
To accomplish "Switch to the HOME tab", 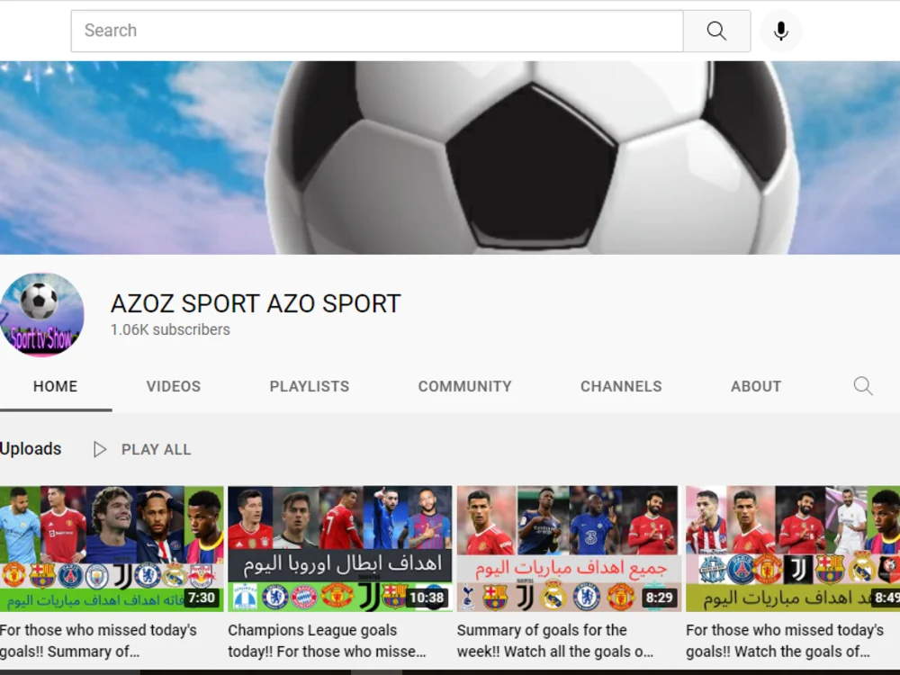I will 55,386.
